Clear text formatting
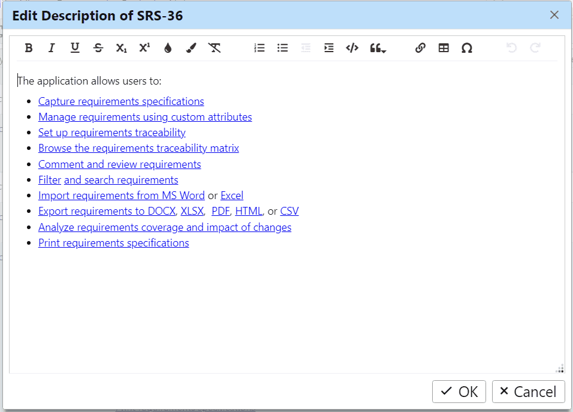 coord(214,48)
